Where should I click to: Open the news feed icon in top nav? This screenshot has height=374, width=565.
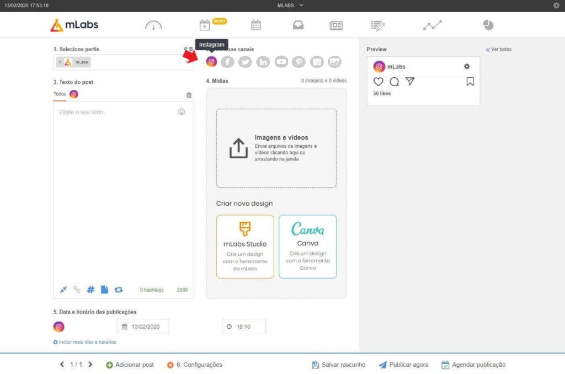pos(336,25)
